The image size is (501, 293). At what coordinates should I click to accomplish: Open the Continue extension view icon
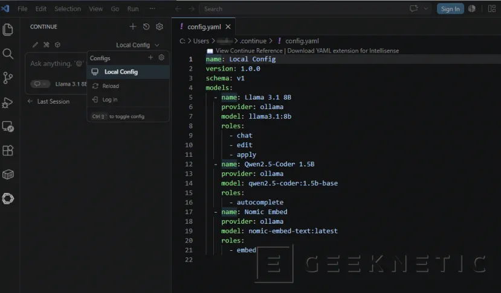pos(8,198)
